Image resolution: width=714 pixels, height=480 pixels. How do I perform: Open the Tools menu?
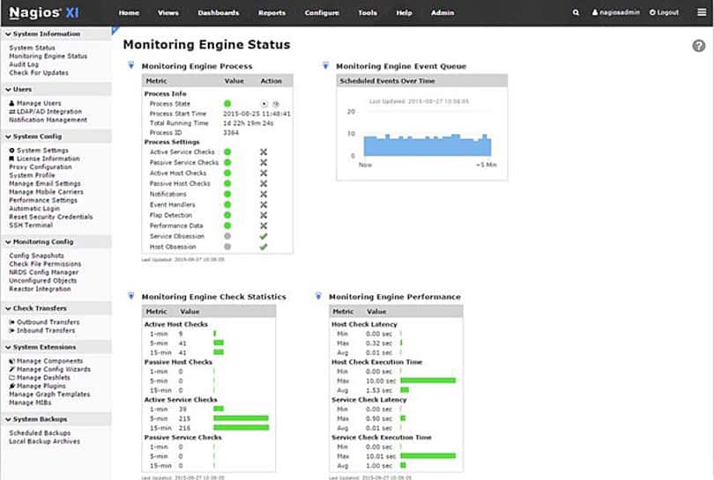pyautogui.click(x=368, y=12)
